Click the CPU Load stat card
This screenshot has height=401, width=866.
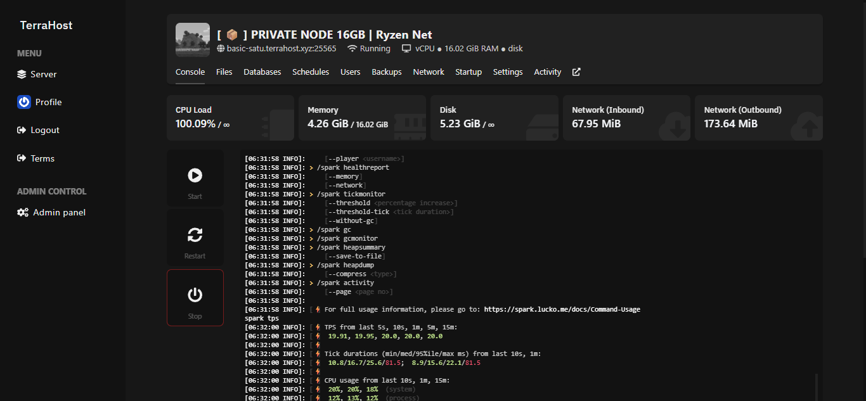230,118
